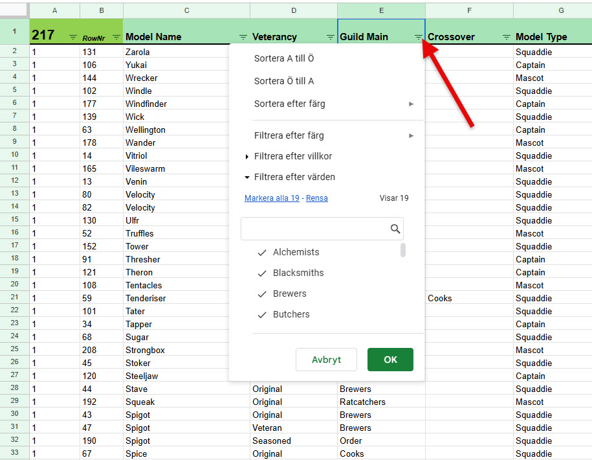The width and height of the screenshot is (592, 460).
Task: Select column F header
Action: pos(469,10)
